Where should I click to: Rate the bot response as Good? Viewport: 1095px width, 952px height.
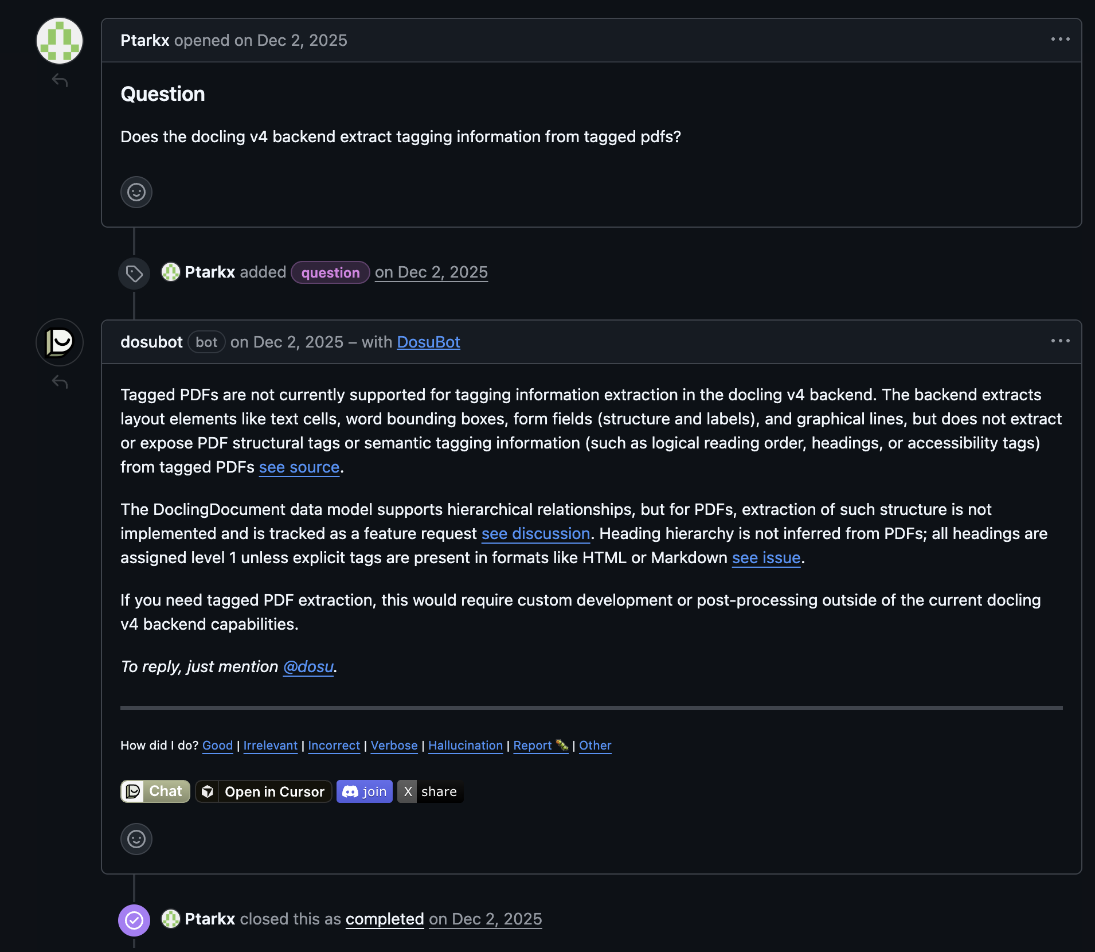[217, 746]
